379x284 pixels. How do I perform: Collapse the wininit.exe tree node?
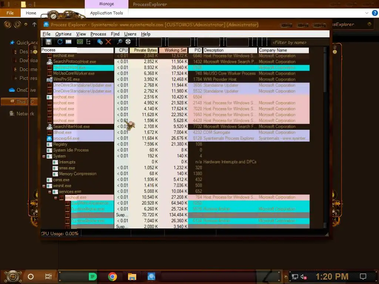point(44,186)
